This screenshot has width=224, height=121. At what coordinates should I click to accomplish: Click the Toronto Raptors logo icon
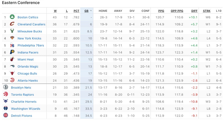point(6,94)
